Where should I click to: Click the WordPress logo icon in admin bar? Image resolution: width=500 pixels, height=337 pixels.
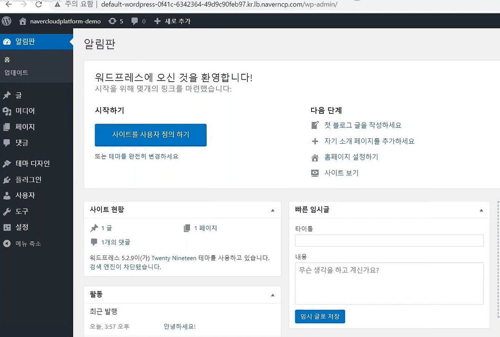tap(6, 21)
